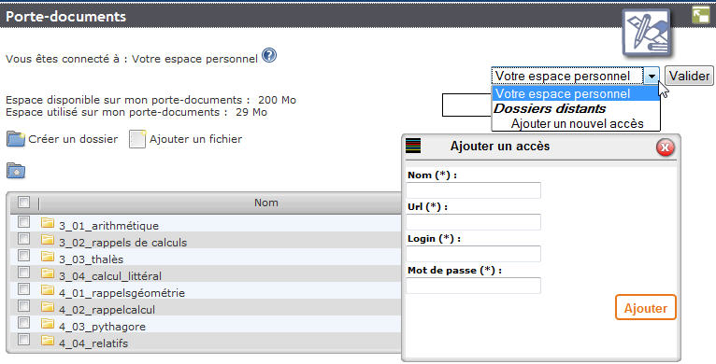The height and width of the screenshot is (364, 716).
Task: Select the 4_04_relatifs checkbox
Action: click(23, 340)
